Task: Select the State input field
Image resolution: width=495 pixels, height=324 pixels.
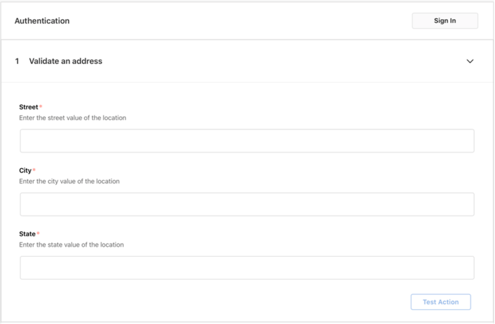Action: tap(247, 267)
